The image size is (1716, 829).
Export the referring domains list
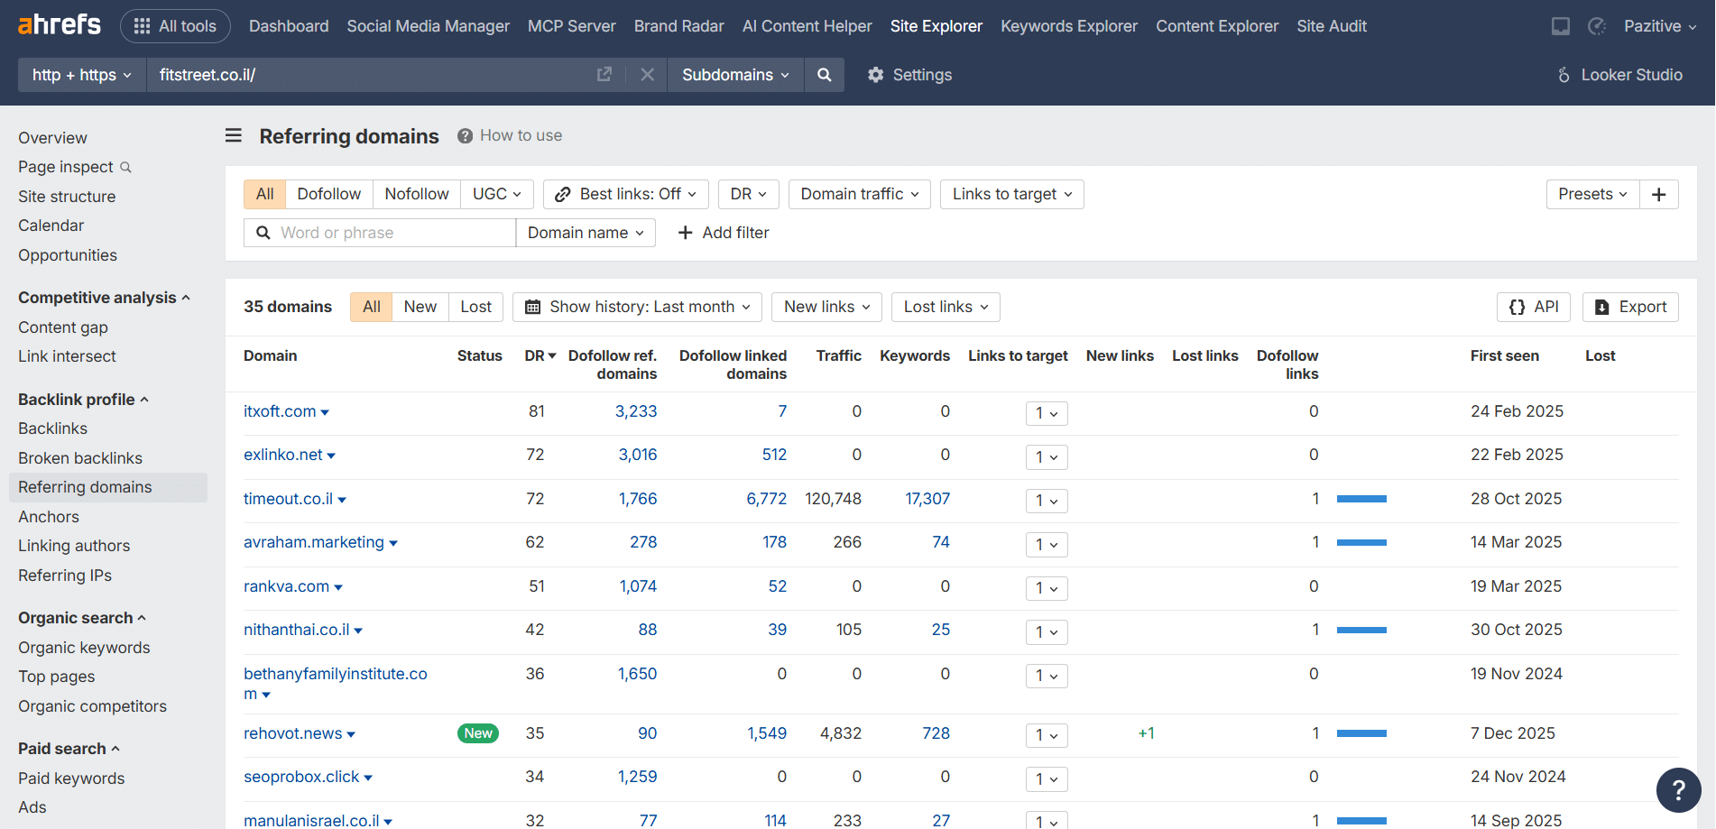[x=1631, y=307]
